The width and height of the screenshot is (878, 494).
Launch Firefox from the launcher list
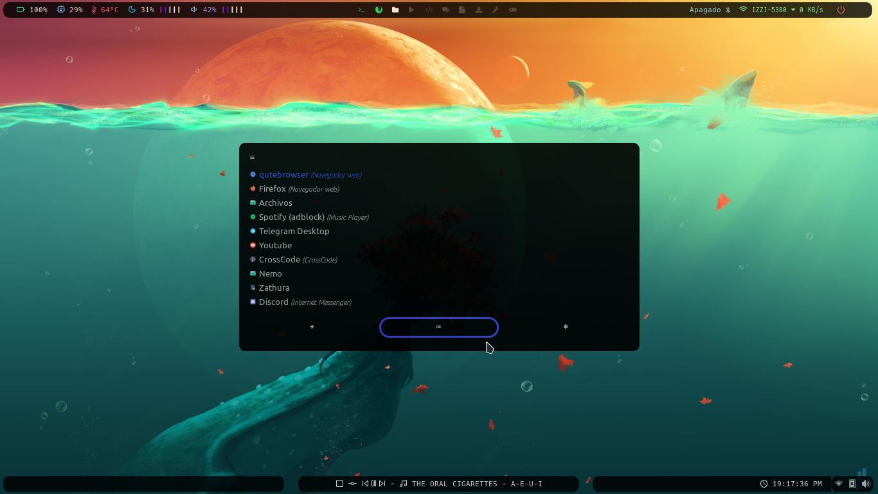[x=439, y=188]
